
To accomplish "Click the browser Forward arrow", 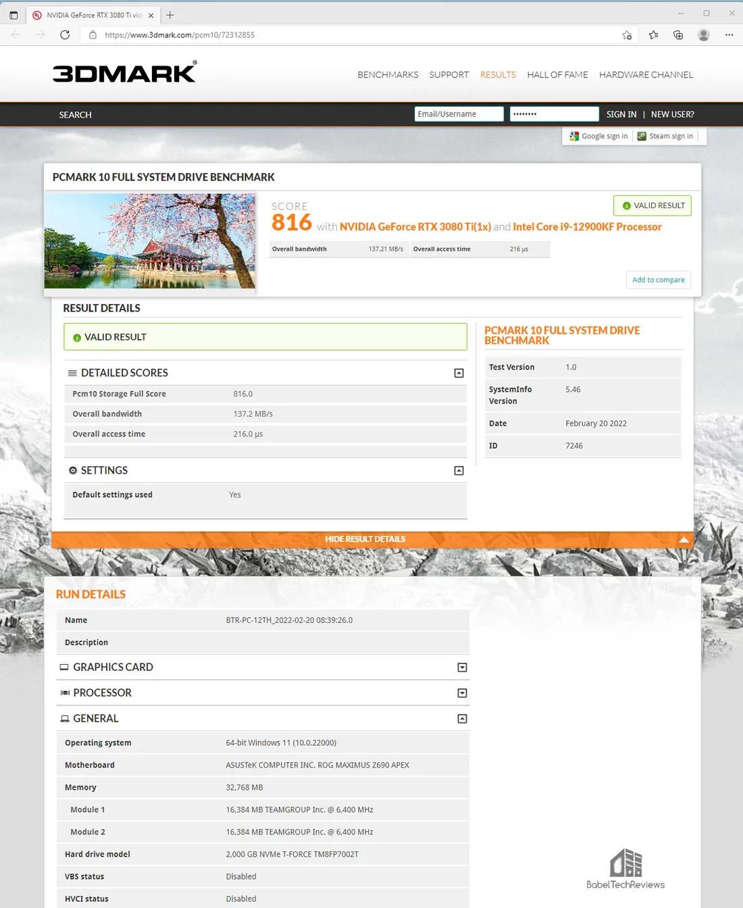I will pos(41,34).
